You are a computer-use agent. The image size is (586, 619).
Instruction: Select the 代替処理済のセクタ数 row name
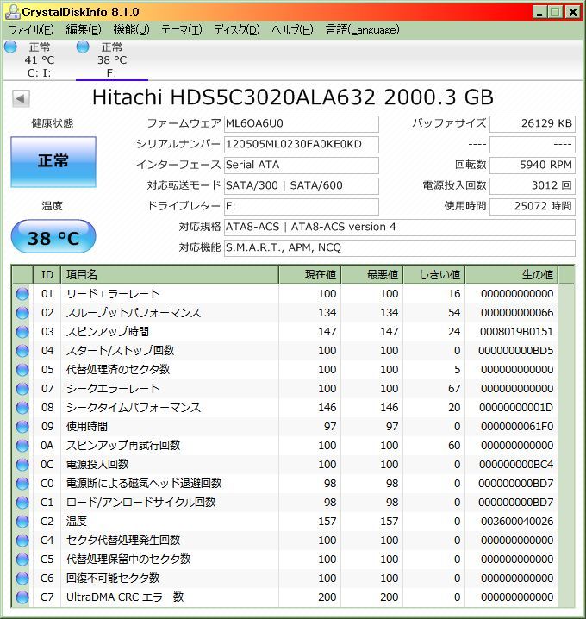tap(118, 370)
